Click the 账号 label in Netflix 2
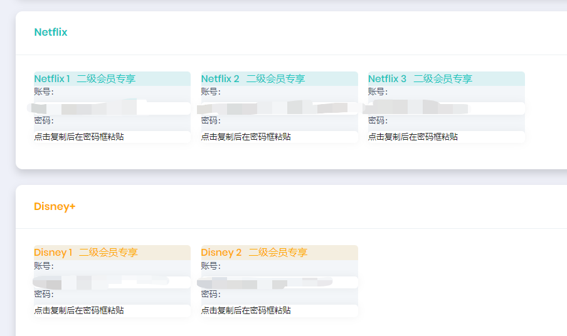The width and height of the screenshot is (567, 336). 211,92
